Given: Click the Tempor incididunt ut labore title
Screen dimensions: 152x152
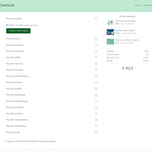Looking at the screenshot, I should click(x=127, y=40).
